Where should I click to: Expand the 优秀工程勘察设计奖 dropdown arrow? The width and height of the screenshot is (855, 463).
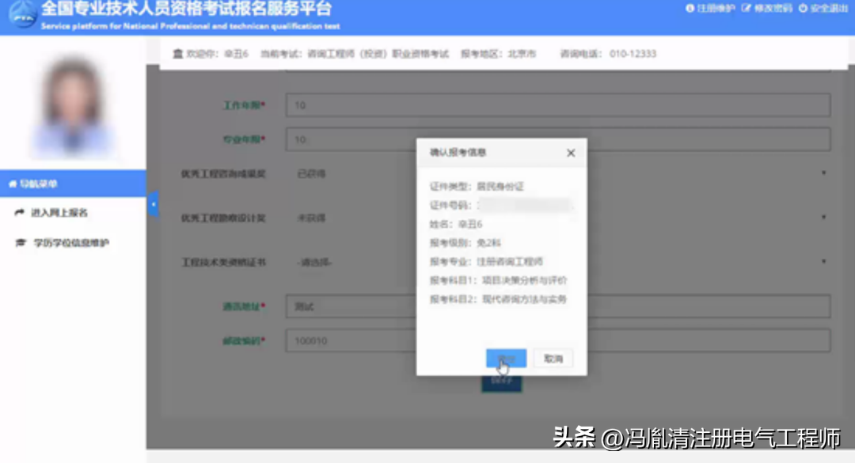[823, 217]
